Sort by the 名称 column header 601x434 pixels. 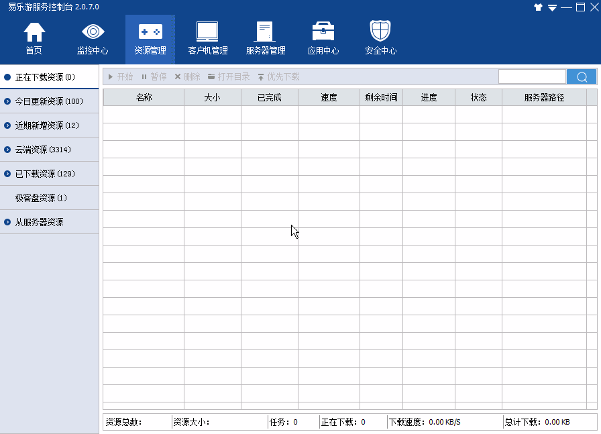(x=144, y=97)
